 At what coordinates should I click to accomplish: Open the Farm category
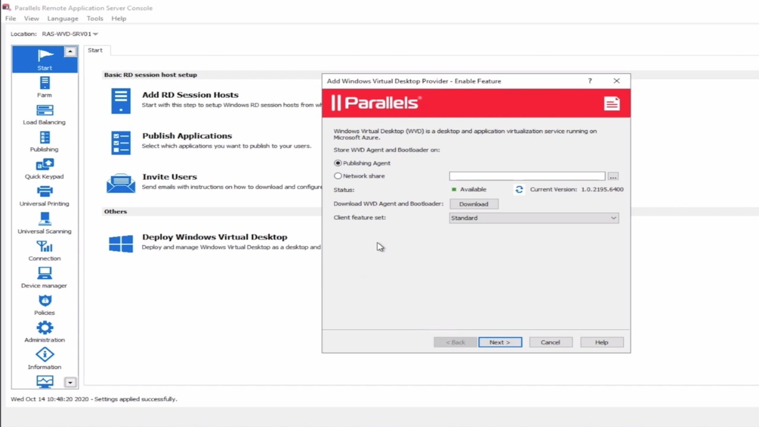click(44, 87)
